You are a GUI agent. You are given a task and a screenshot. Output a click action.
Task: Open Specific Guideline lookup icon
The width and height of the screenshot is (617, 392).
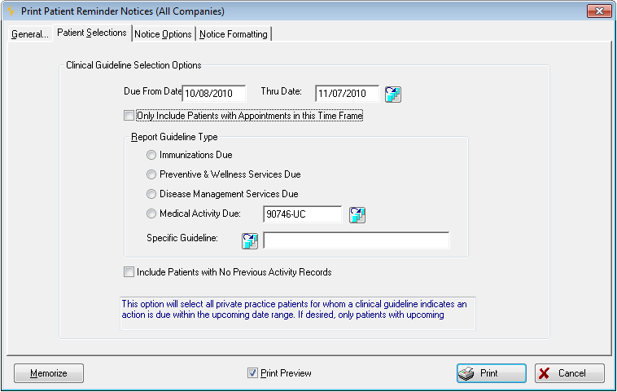click(250, 240)
